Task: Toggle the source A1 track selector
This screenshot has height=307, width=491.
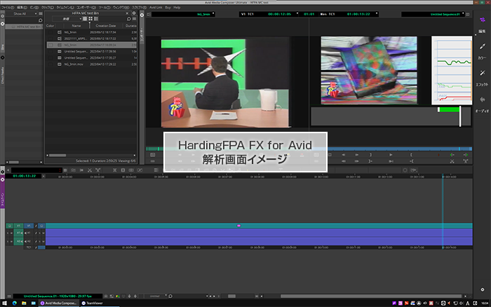Action: (x=18, y=233)
